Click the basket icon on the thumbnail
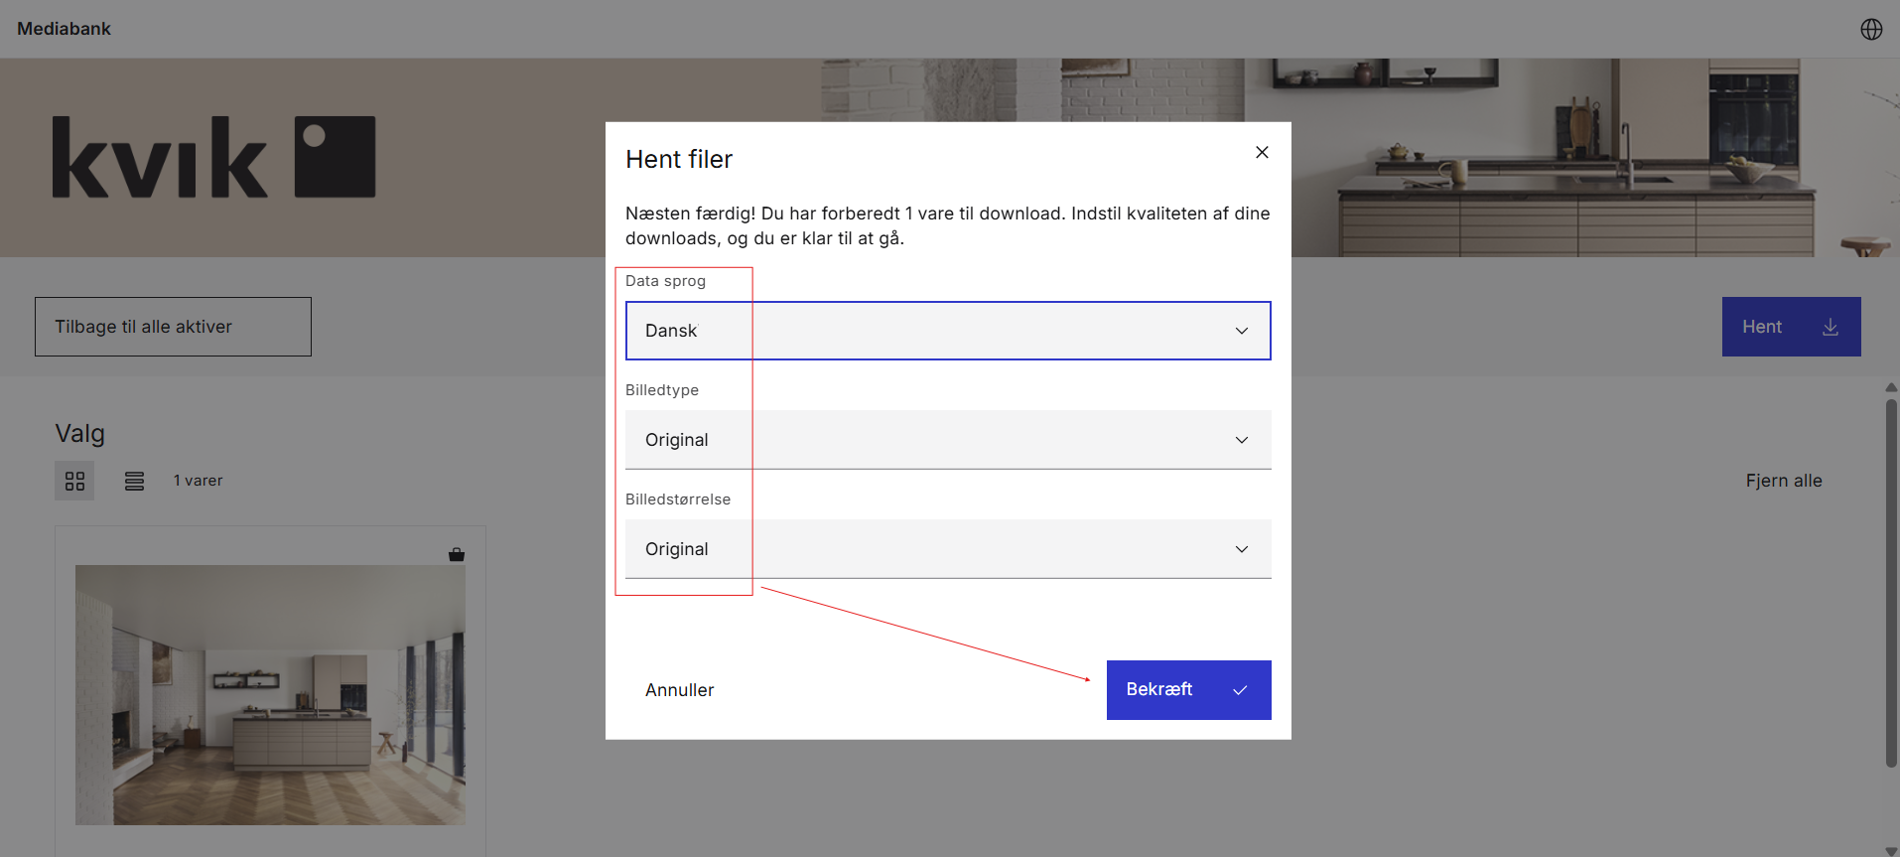The image size is (1900, 857). click(x=456, y=554)
